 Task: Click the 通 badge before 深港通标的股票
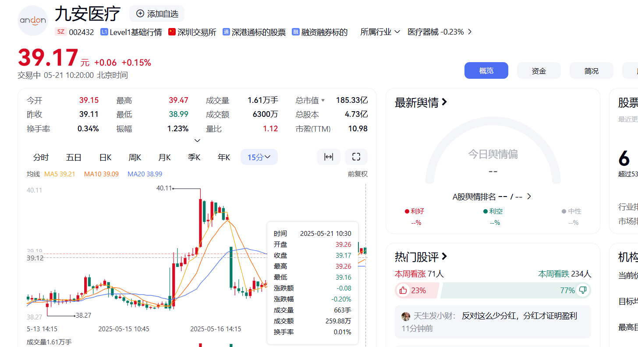coord(226,32)
